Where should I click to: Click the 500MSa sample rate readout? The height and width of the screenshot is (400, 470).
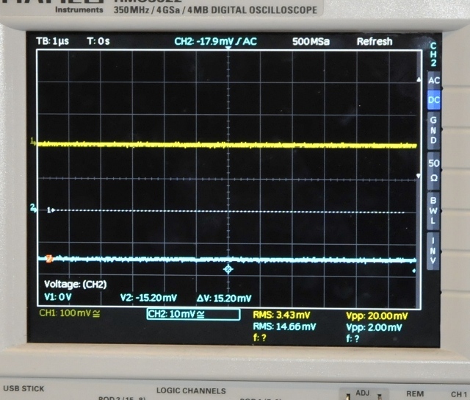[311, 41]
